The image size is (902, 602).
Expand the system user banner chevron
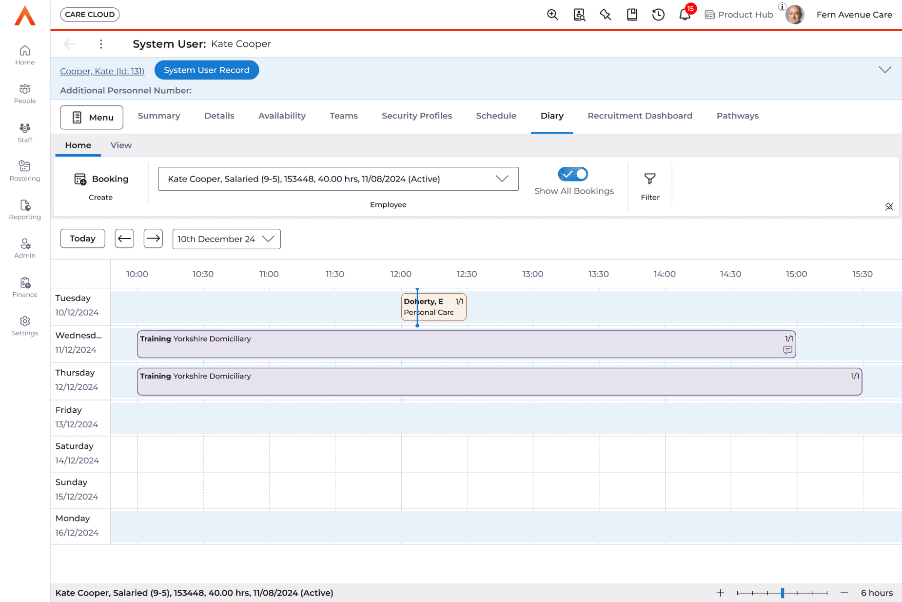pyautogui.click(x=885, y=70)
